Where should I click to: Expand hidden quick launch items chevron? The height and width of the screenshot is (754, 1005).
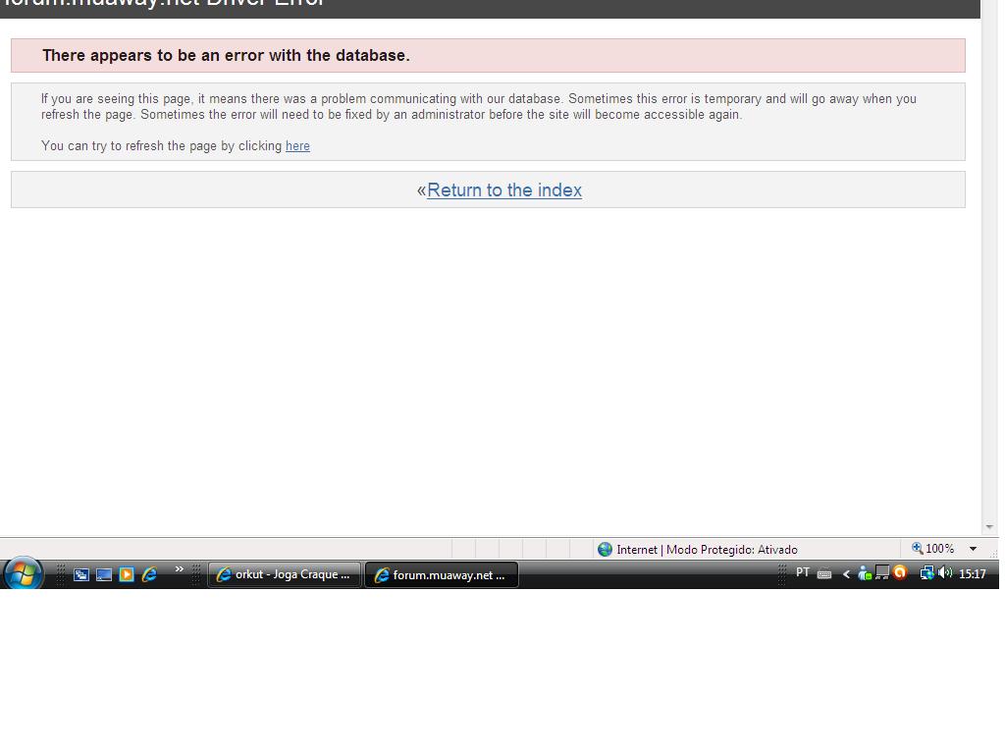179,569
